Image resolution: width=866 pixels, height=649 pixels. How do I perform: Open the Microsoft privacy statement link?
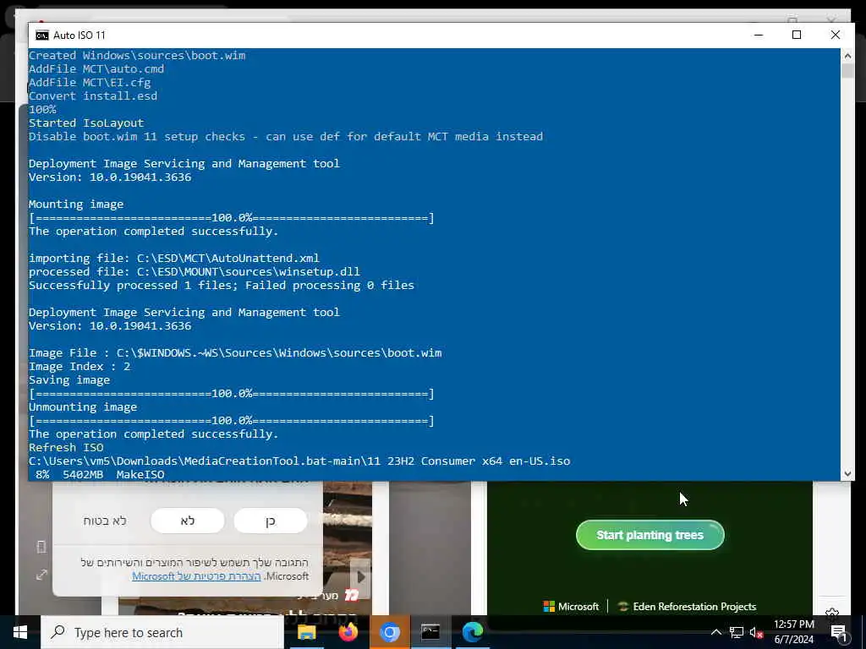tap(196, 575)
